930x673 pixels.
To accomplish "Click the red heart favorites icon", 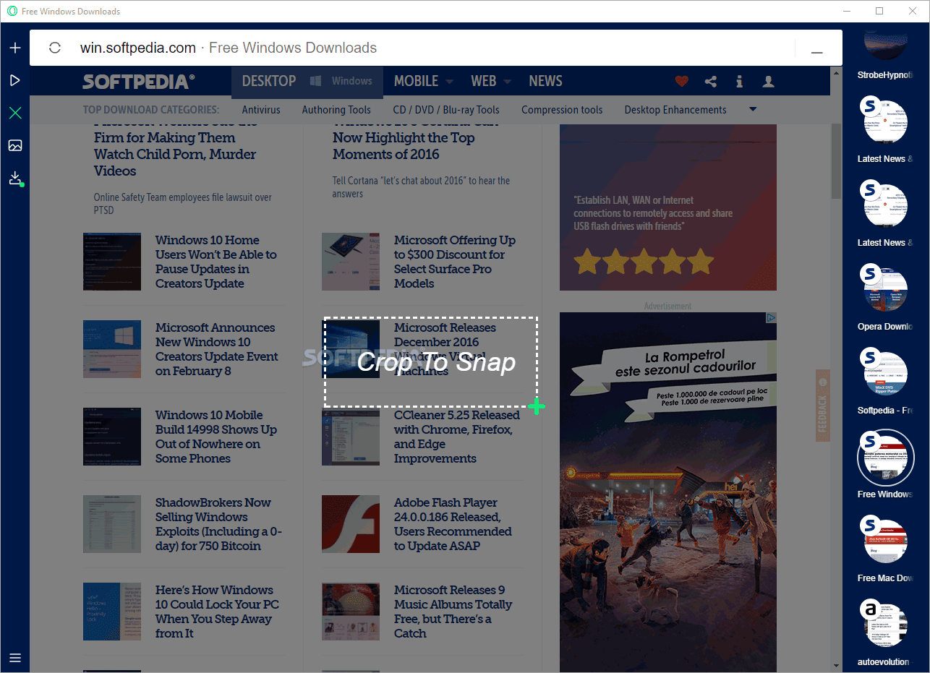I will coord(682,81).
